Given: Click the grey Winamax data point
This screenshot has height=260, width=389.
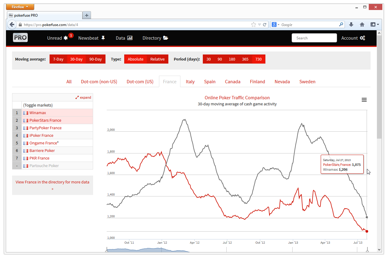Looking at the screenshot, I should pos(367,217).
